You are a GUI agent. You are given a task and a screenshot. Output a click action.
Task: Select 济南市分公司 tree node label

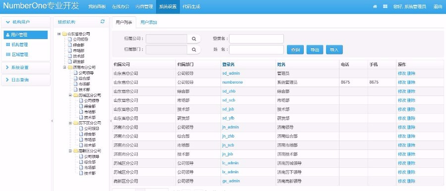point(84,67)
